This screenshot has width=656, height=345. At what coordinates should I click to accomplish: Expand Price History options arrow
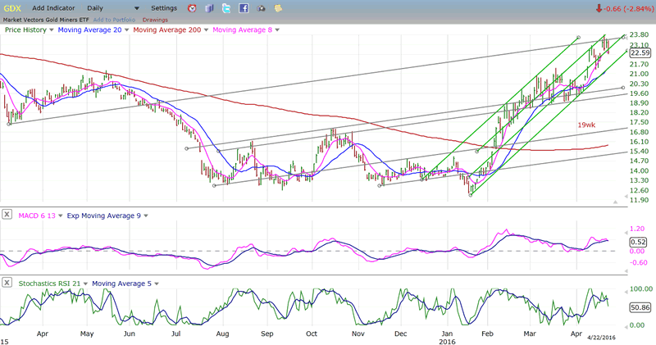coord(51,30)
